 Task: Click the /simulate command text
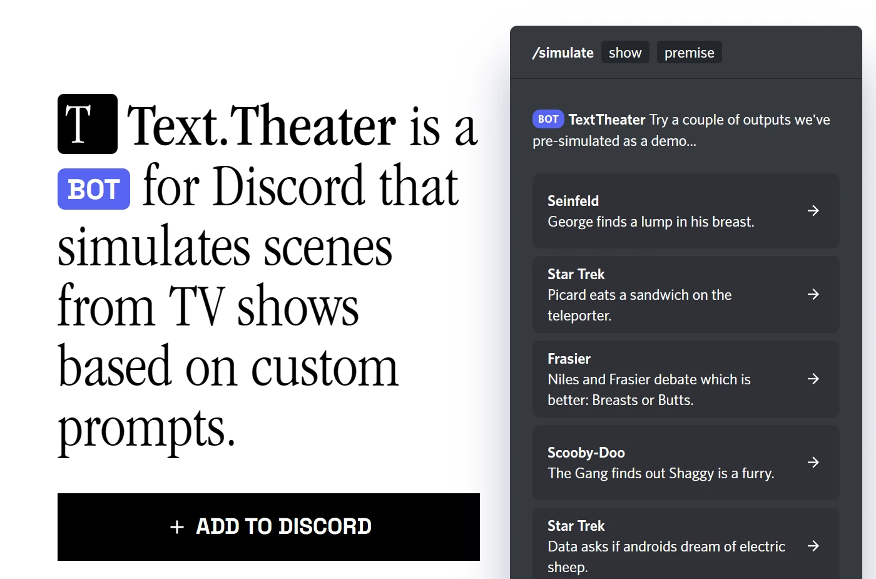(x=563, y=53)
